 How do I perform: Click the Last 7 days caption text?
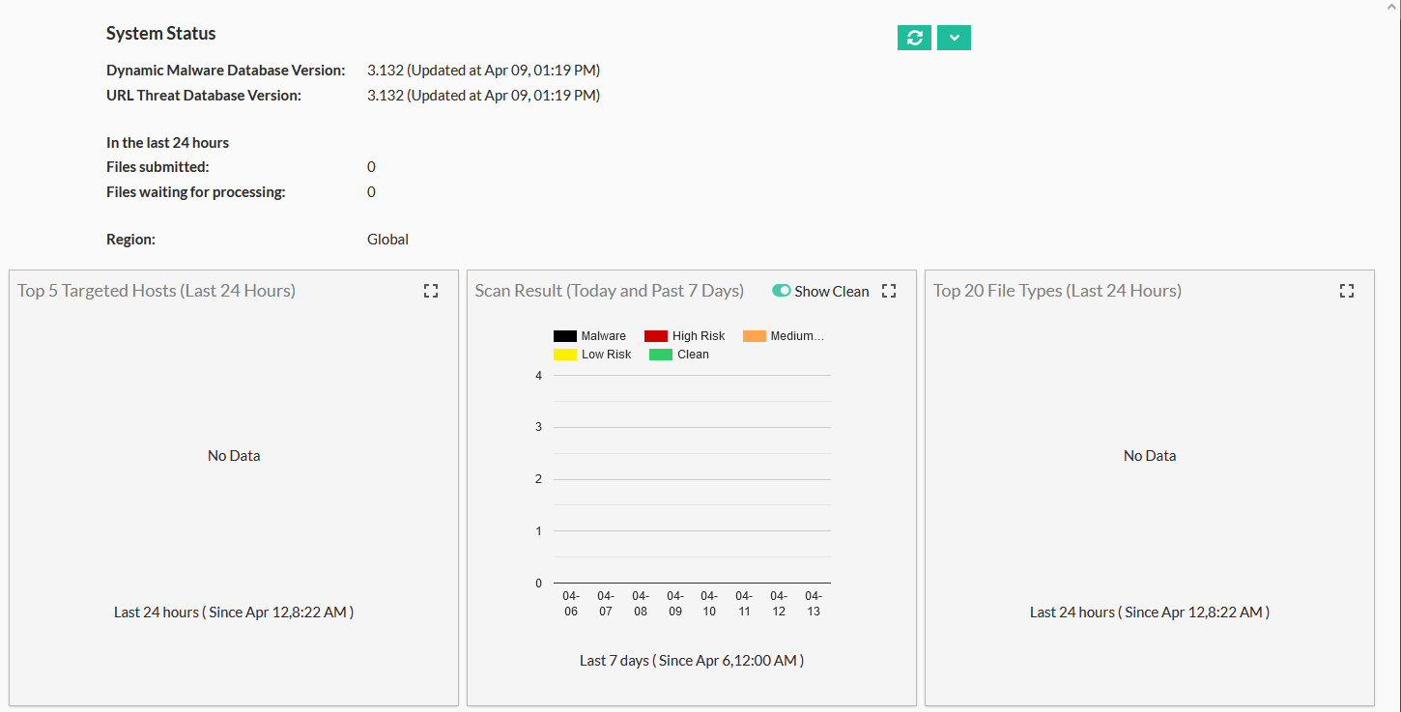pos(691,660)
